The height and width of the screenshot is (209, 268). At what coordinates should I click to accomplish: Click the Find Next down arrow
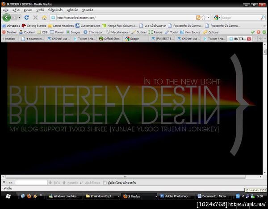(x=50, y=183)
